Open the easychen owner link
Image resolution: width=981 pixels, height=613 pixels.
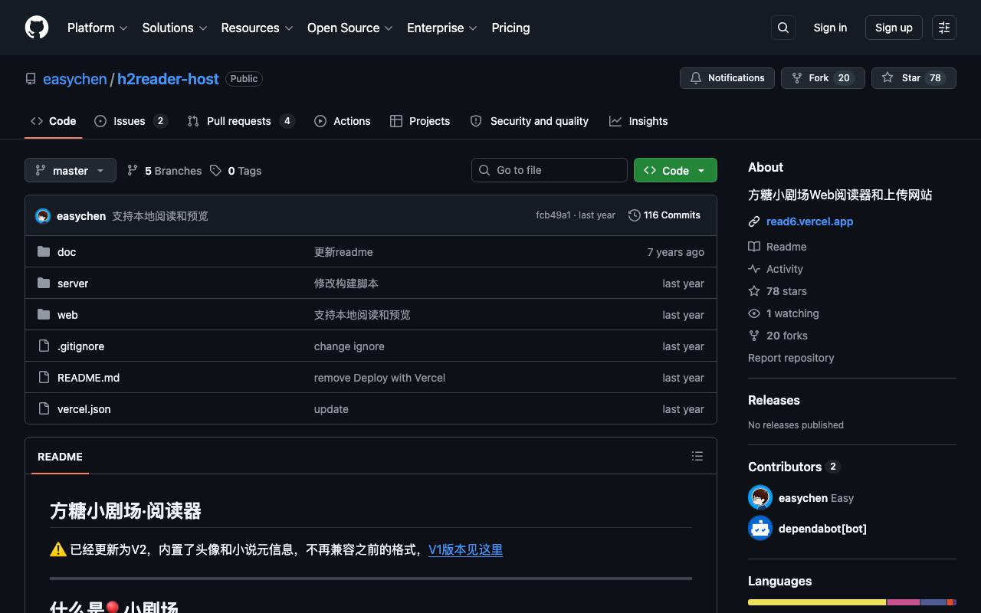pyautogui.click(x=75, y=79)
